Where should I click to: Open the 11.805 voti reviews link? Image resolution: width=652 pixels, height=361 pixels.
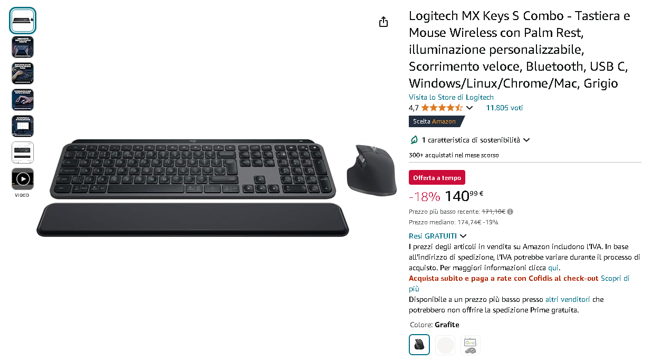(504, 108)
